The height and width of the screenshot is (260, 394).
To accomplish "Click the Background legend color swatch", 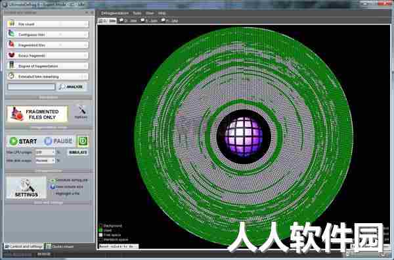I will click(100, 226).
